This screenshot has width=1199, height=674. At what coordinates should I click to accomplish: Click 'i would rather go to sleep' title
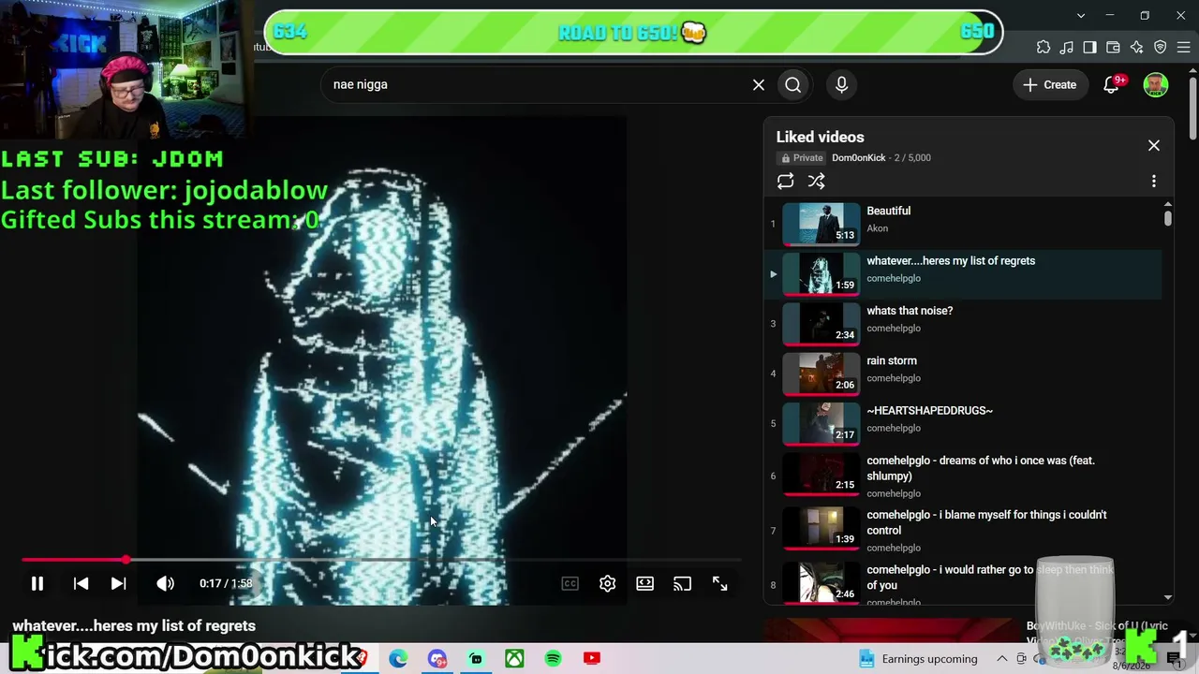[x=989, y=578]
